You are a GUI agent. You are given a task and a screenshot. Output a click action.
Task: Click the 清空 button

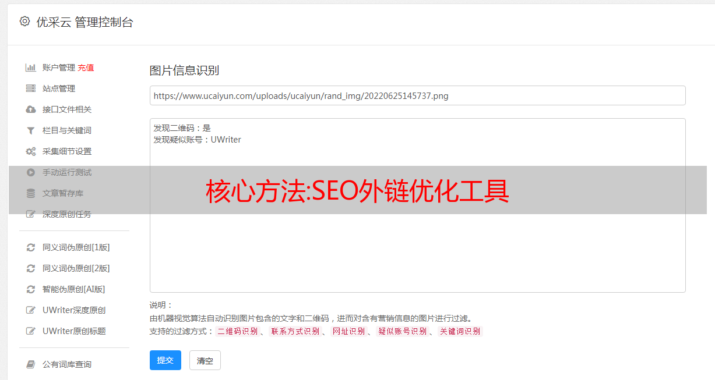click(205, 360)
